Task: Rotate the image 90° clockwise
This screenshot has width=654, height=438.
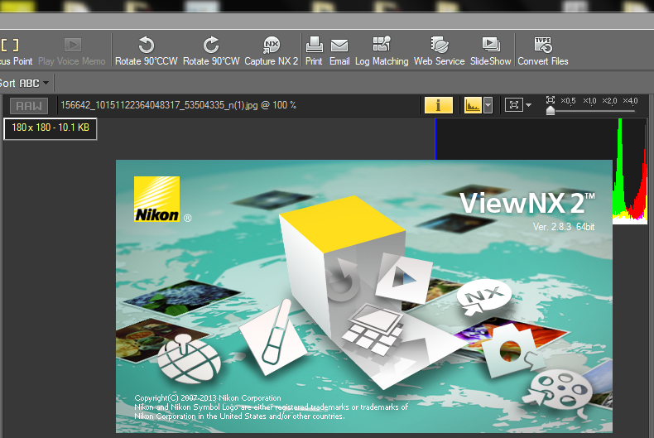Action: 211,51
